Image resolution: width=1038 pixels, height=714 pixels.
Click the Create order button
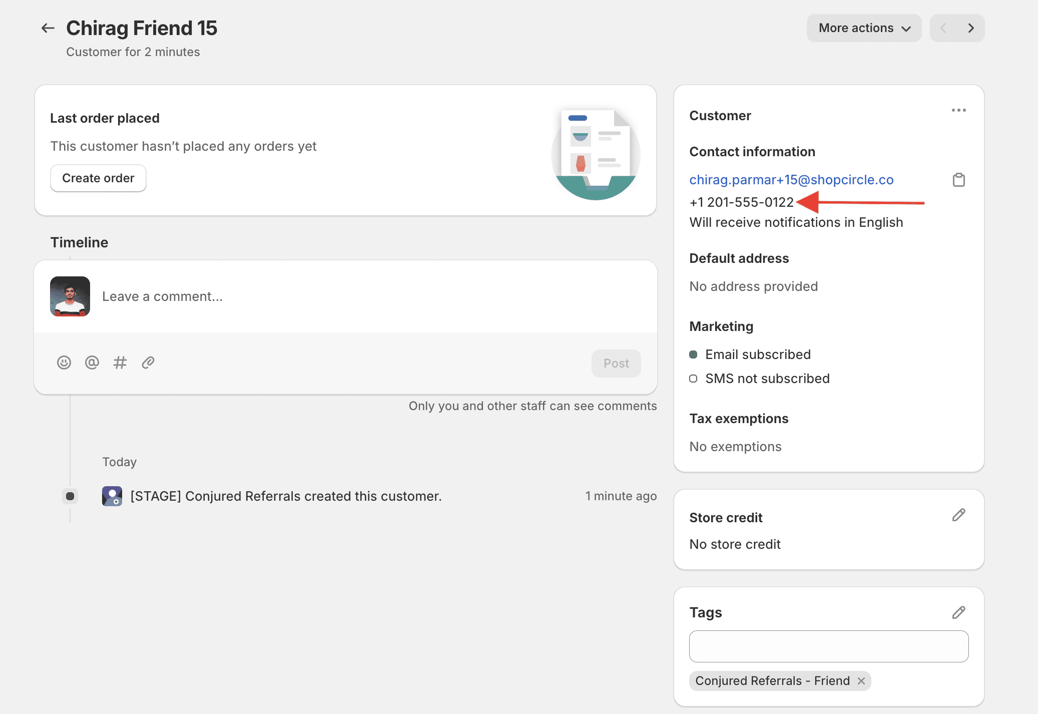pyautogui.click(x=98, y=178)
